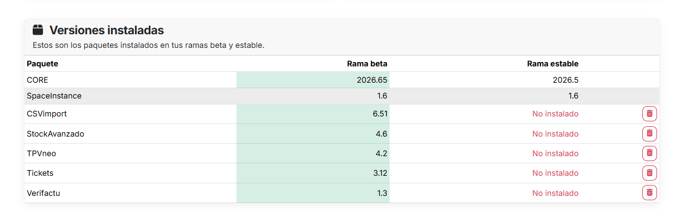Click CORE stable version 2026.5

click(x=566, y=80)
